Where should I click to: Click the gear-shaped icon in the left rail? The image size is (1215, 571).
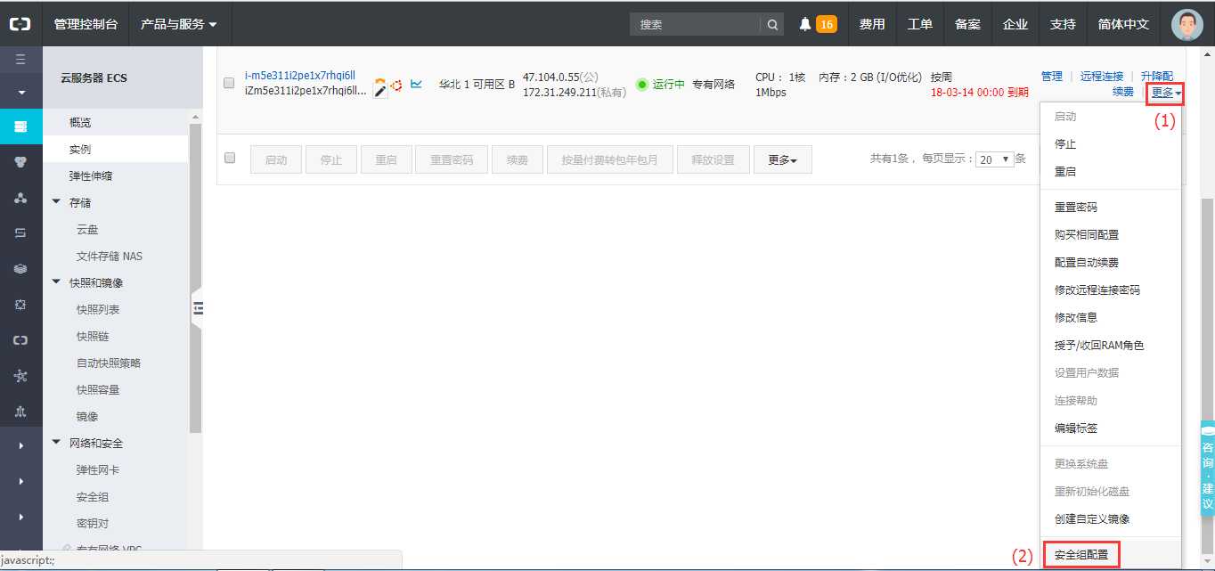coord(20,305)
